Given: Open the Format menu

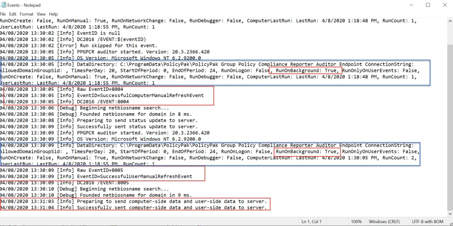Looking at the screenshot, I should coord(26,14).
